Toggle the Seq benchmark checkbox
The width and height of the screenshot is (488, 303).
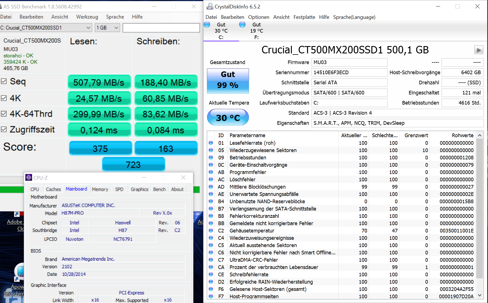point(4,81)
